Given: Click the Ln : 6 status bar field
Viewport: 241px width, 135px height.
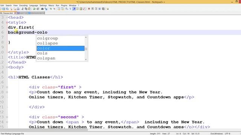Looking at the screenshot, I should point(179,133).
